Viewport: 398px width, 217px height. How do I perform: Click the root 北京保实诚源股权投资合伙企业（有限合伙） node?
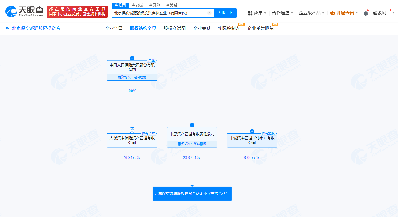click(x=192, y=194)
